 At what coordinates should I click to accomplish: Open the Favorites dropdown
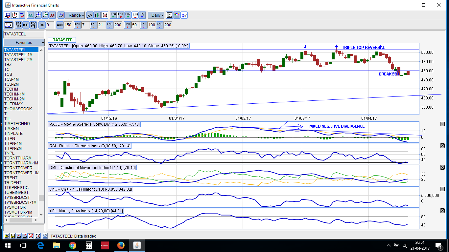24,43
